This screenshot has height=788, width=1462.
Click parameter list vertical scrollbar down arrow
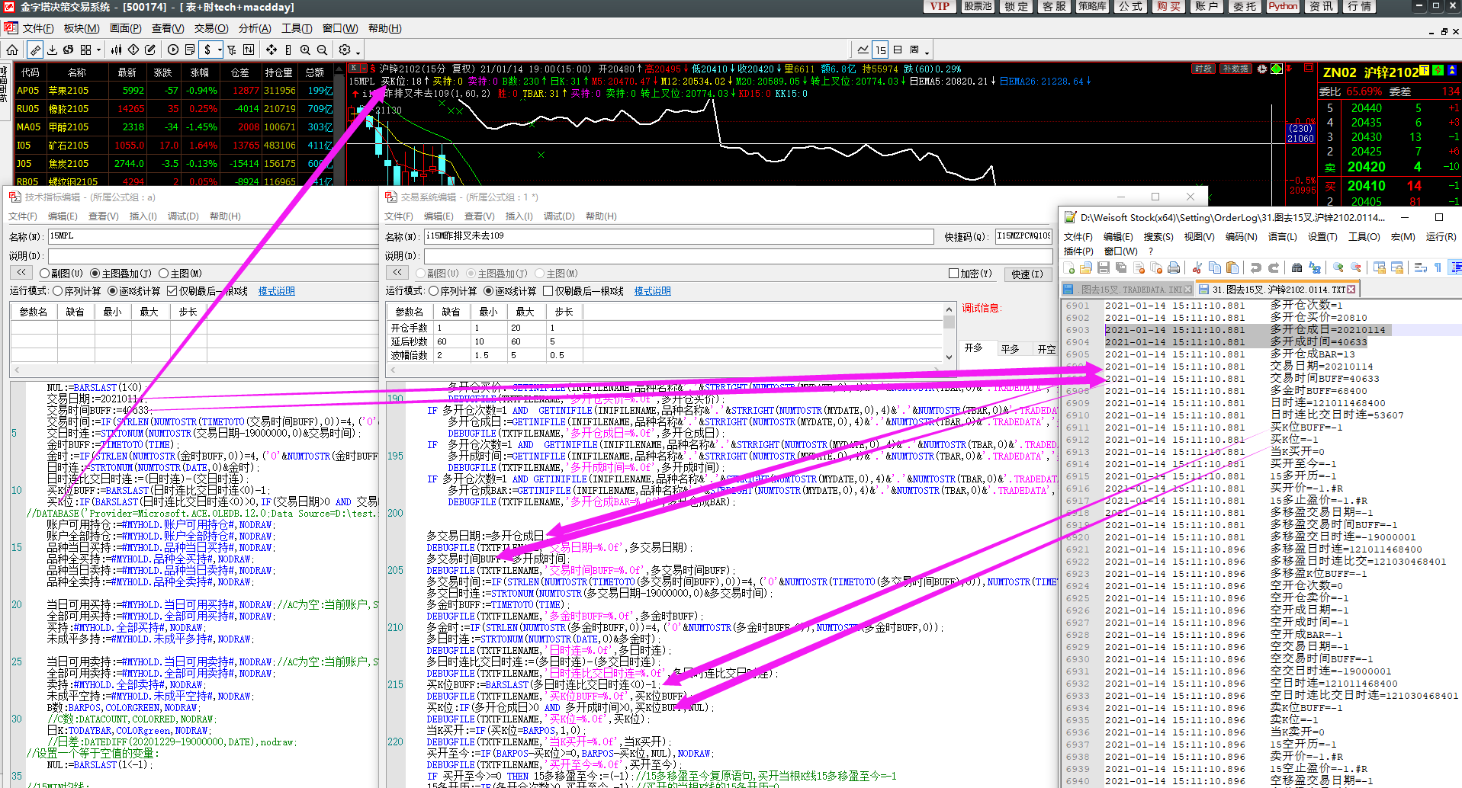coord(949,357)
